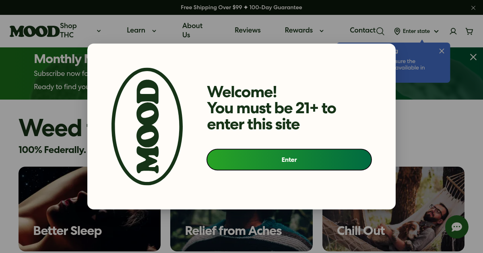
Task: Open the Contact link
Action: click(362, 30)
